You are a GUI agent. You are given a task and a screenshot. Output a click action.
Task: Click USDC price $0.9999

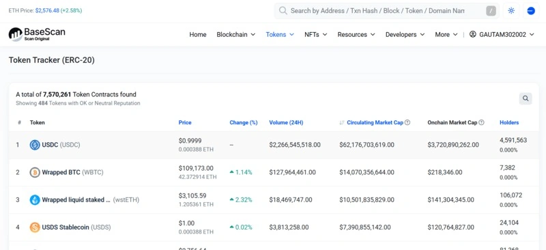coord(190,141)
